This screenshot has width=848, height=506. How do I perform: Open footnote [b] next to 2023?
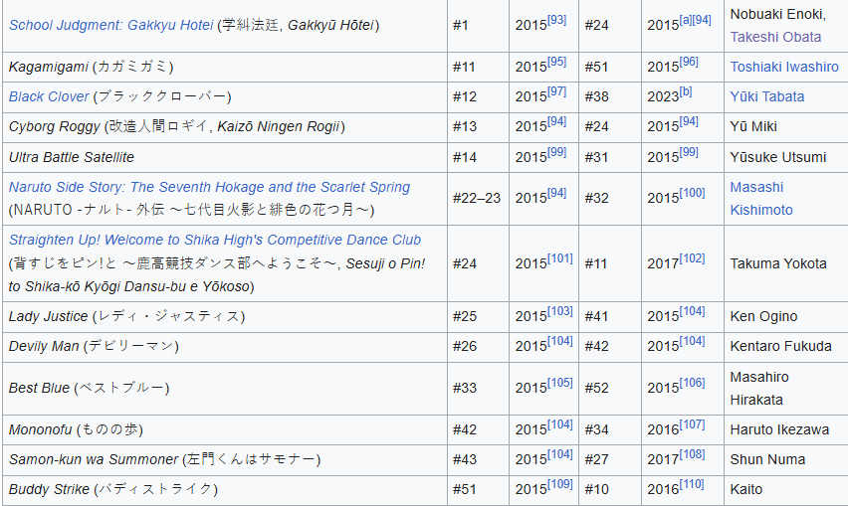pos(685,91)
